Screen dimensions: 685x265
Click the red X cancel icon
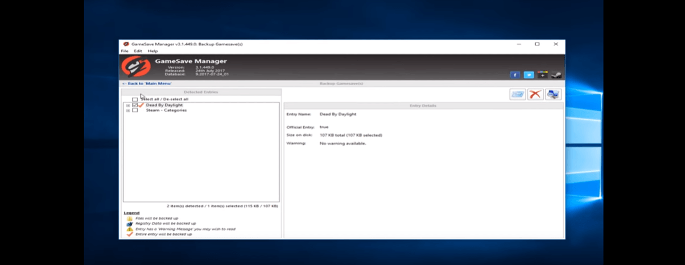point(535,94)
